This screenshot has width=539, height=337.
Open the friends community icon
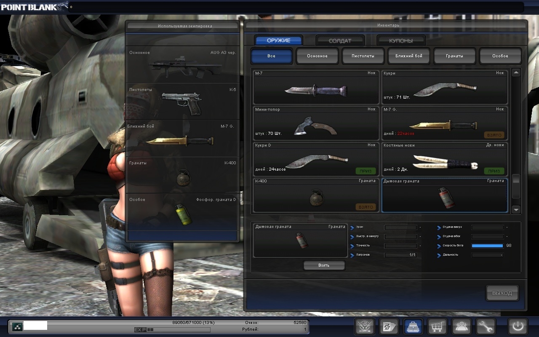point(462,326)
